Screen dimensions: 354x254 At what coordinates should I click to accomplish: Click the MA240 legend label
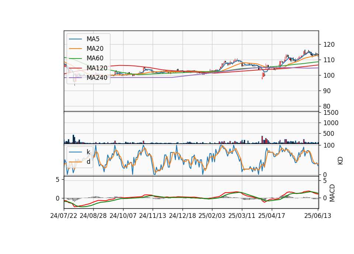click(97, 78)
